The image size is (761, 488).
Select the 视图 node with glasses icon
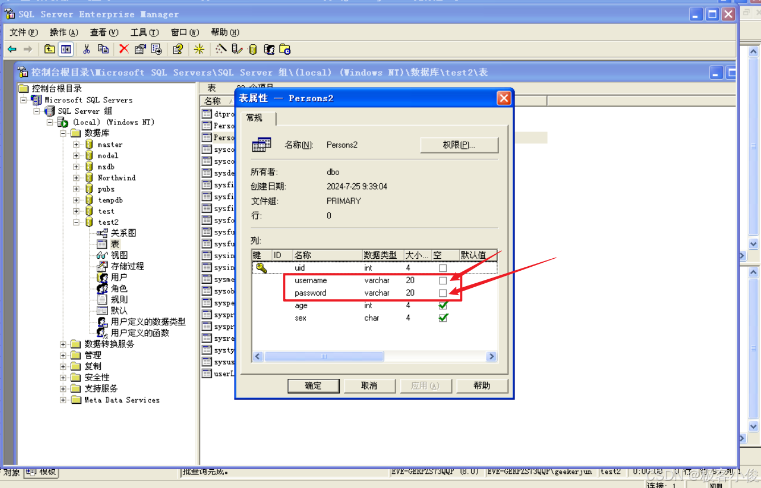[x=119, y=255]
